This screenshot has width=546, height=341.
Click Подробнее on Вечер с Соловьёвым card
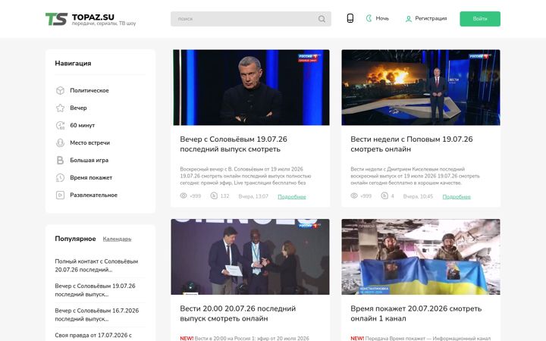click(x=292, y=196)
